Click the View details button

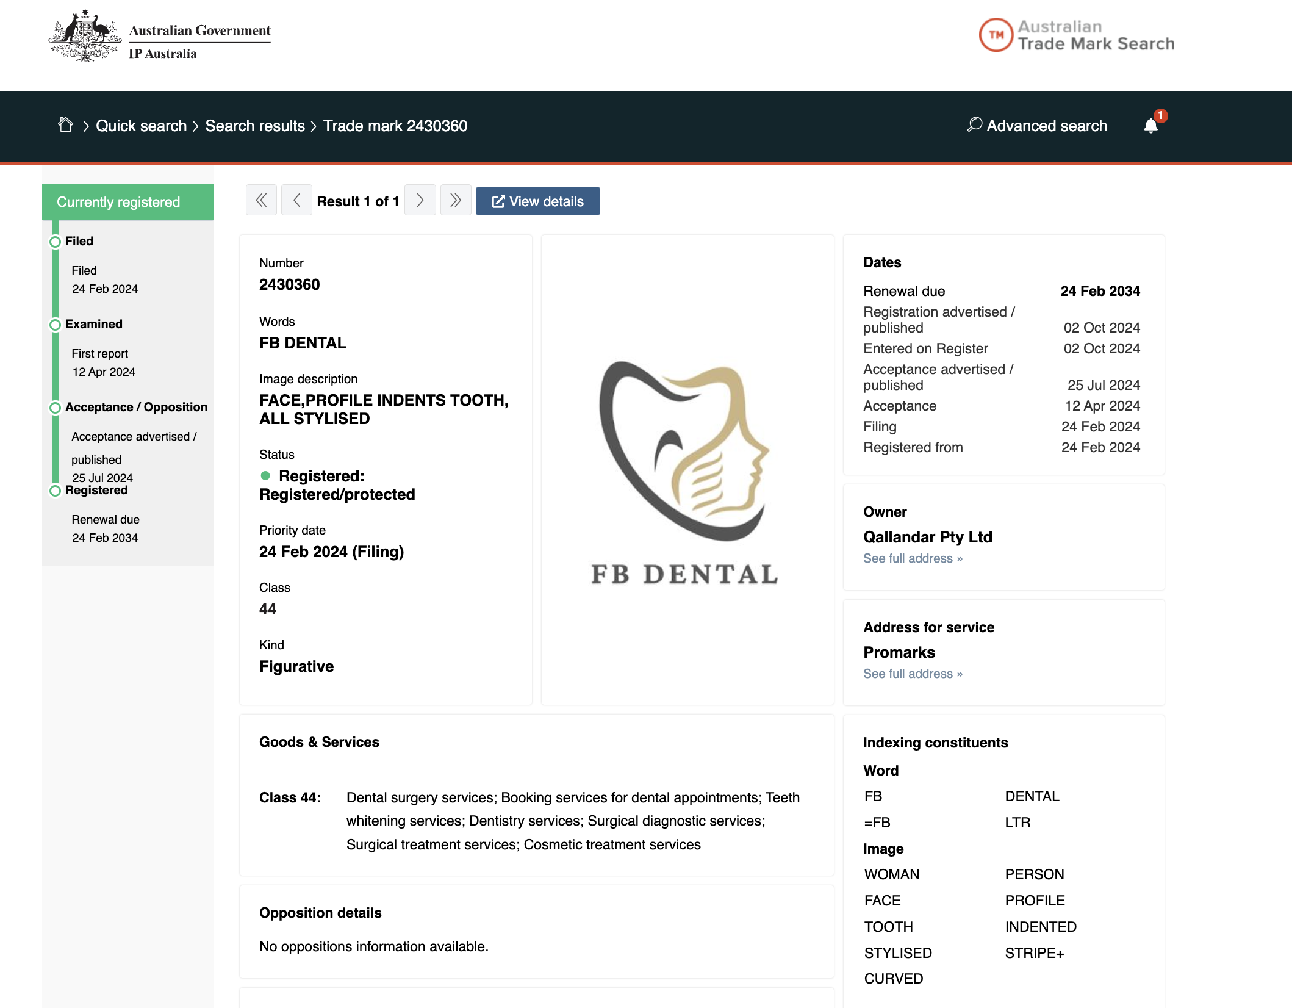(x=537, y=200)
